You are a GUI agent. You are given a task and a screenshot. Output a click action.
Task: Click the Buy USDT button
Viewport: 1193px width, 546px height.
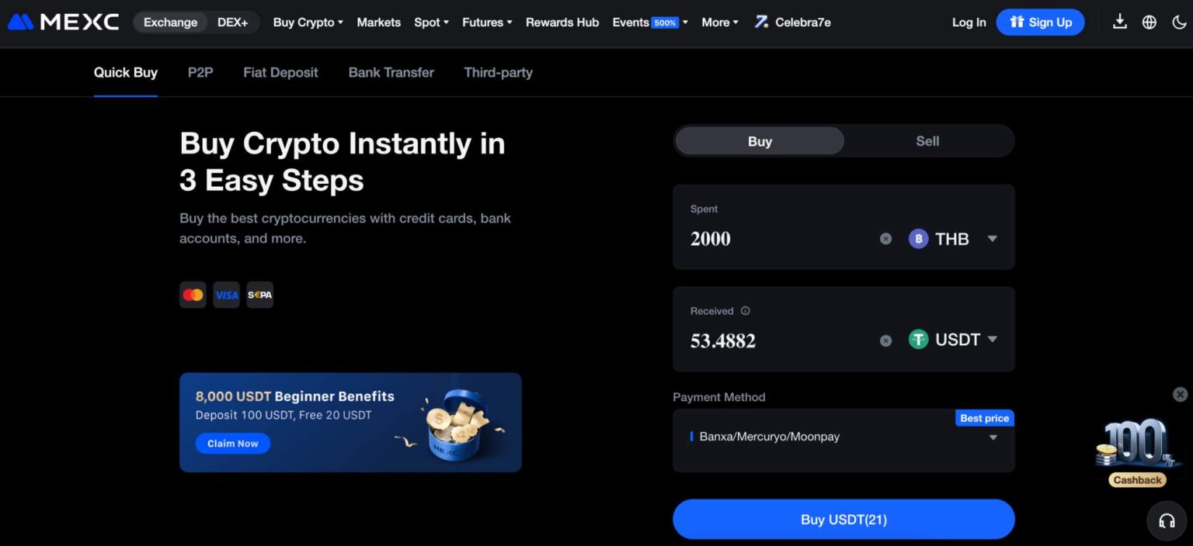point(843,520)
